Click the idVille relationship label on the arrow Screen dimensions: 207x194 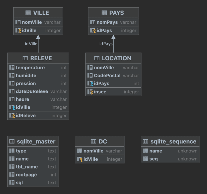click(x=31, y=44)
